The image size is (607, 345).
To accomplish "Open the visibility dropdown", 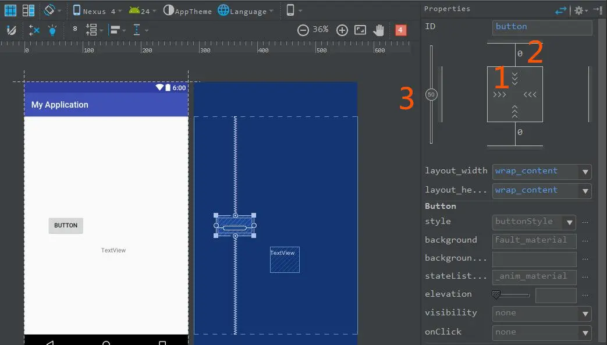I will pos(542,313).
